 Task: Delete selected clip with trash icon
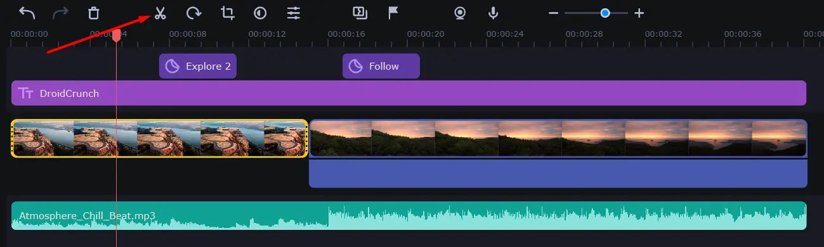94,13
